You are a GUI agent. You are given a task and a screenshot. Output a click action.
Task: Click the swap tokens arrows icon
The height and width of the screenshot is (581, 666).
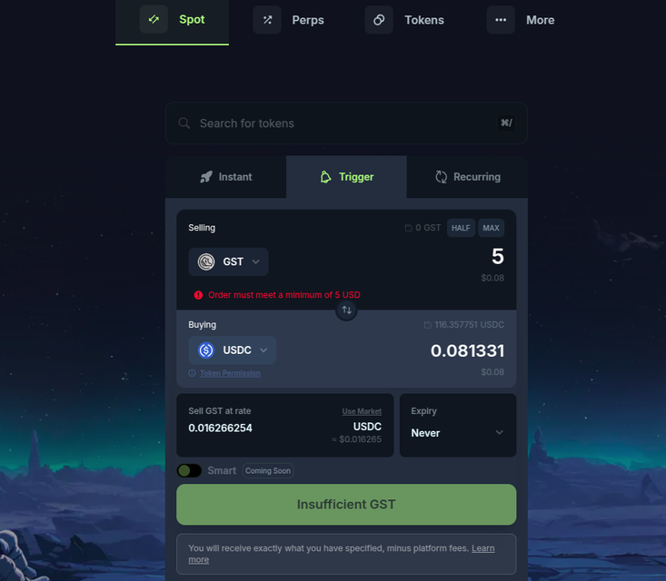click(x=346, y=310)
